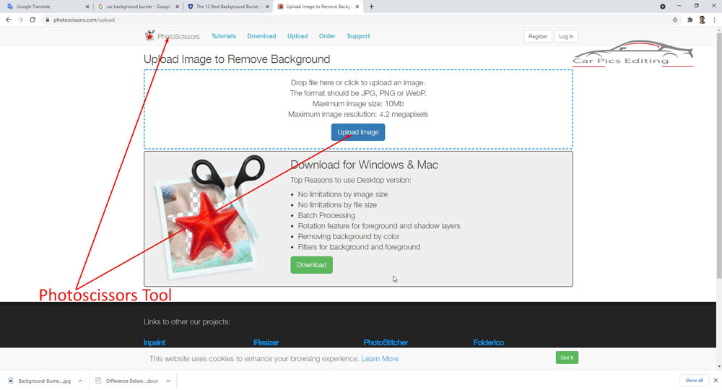
Task: Open a new tab with plus icon
Action: tap(372, 6)
